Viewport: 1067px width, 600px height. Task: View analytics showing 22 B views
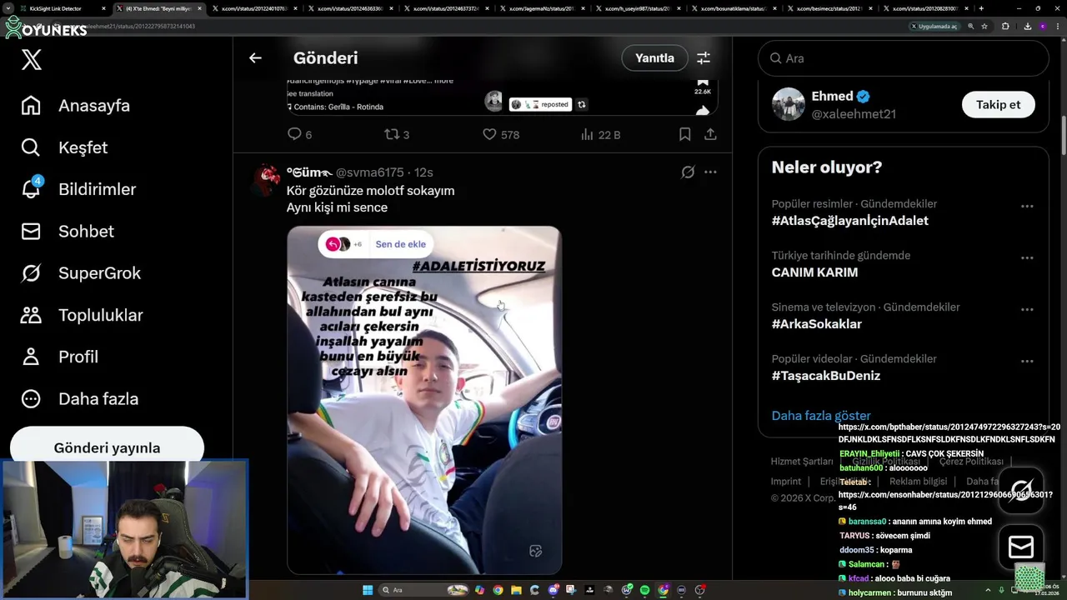point(600,134)
